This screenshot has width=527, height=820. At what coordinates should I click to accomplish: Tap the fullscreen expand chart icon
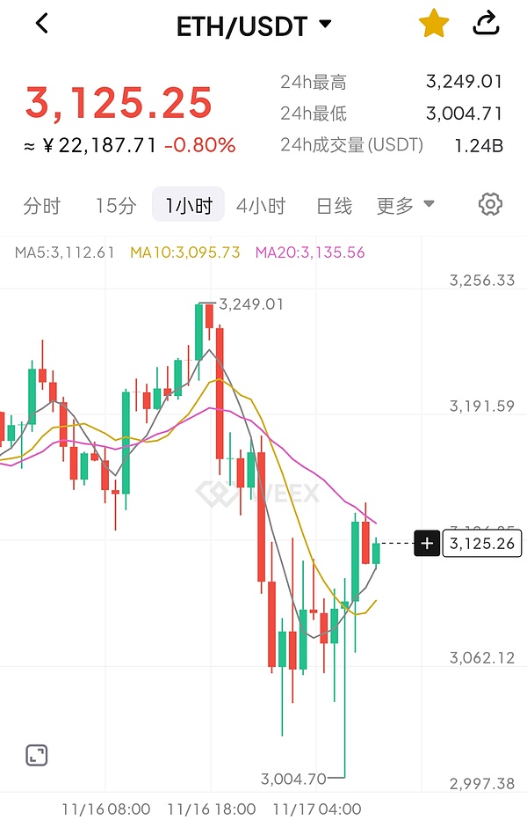click(36, 754)
